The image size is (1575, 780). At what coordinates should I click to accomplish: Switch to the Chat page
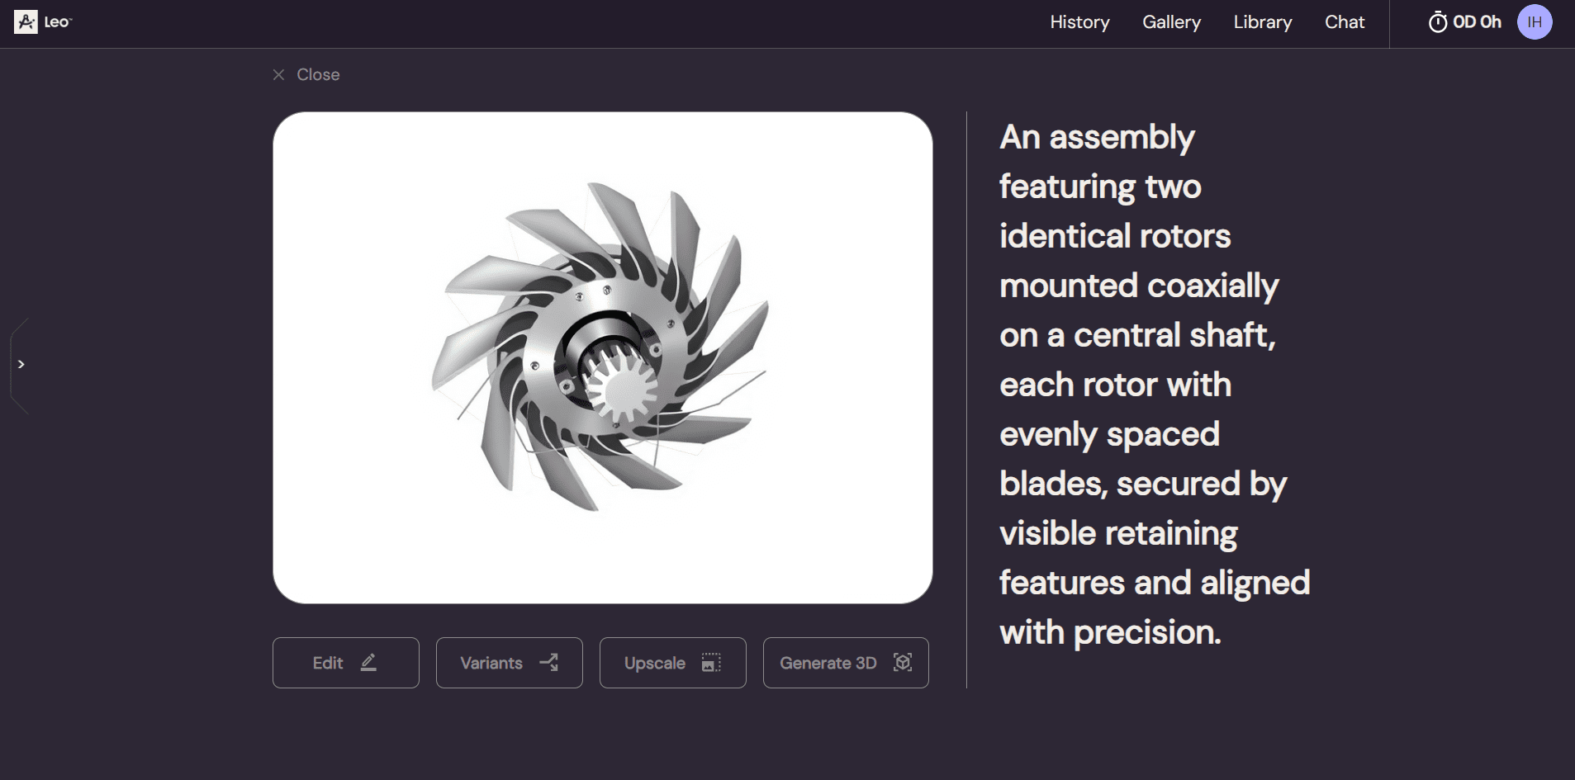(x=1344, y=22)
